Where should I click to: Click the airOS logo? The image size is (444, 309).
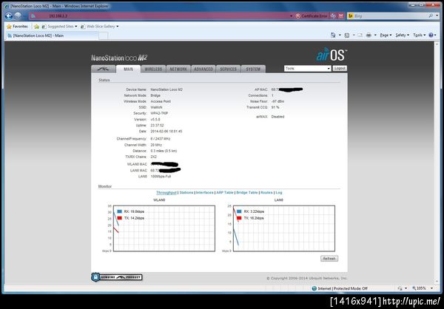(x=332, y=54)
